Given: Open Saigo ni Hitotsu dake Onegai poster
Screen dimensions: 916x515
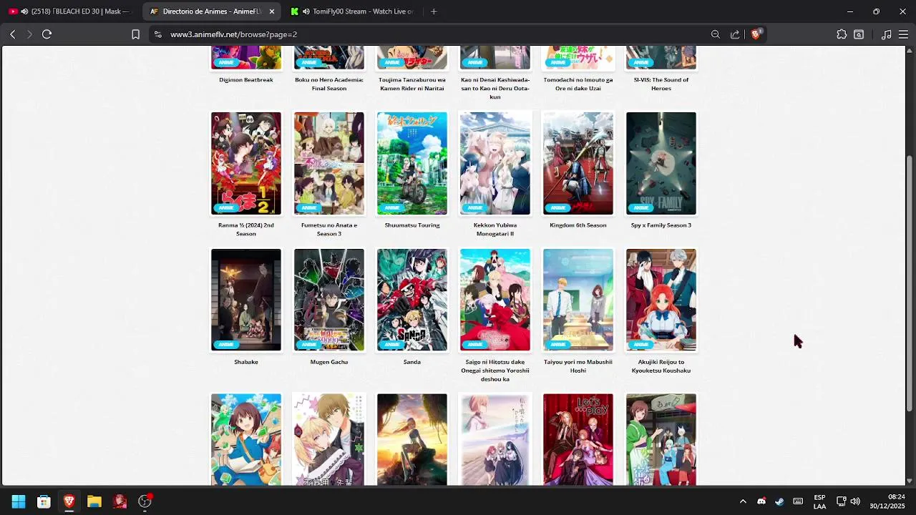Looking at the screenshot, I should pyautogui.click(x=495, y=300).
